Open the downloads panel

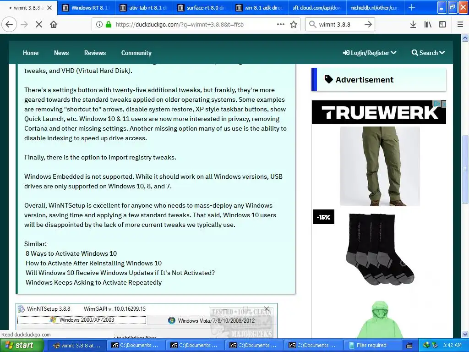[x=413, y=25]
